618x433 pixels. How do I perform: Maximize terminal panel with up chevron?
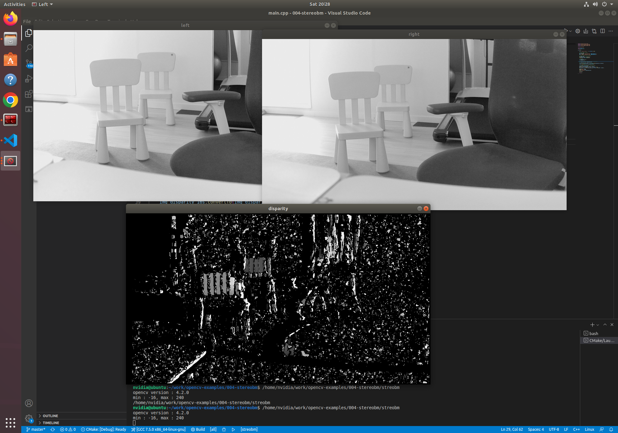click(x=605, y=325)
